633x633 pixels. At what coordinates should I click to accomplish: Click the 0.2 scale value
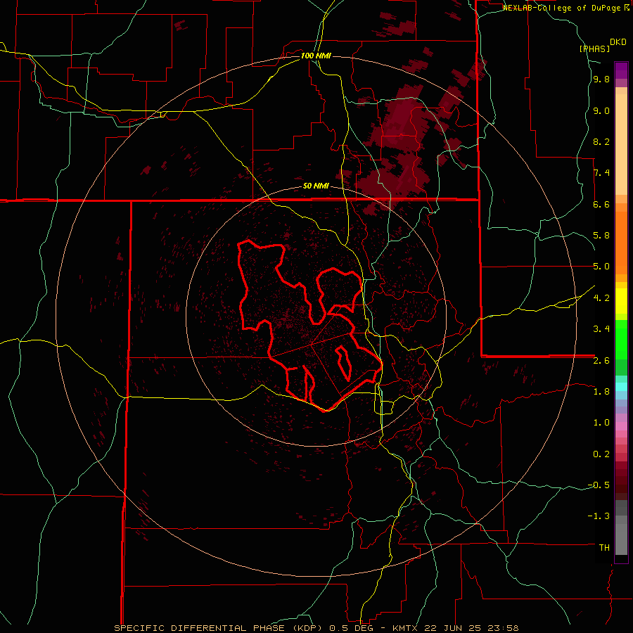pos(601,454)
